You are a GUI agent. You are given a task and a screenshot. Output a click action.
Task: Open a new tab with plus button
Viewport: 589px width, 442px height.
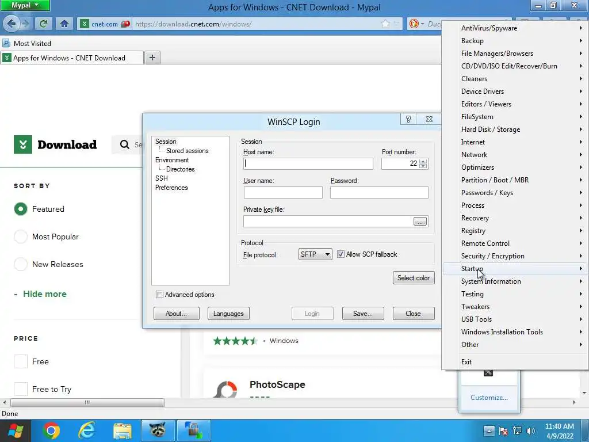[152, 58]
